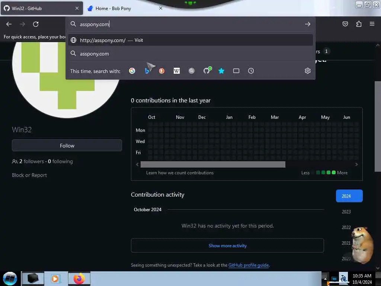The height and width of the screenshot is (286, 381).
Task: Click the browser Back arrow
Action: point(9,24)
